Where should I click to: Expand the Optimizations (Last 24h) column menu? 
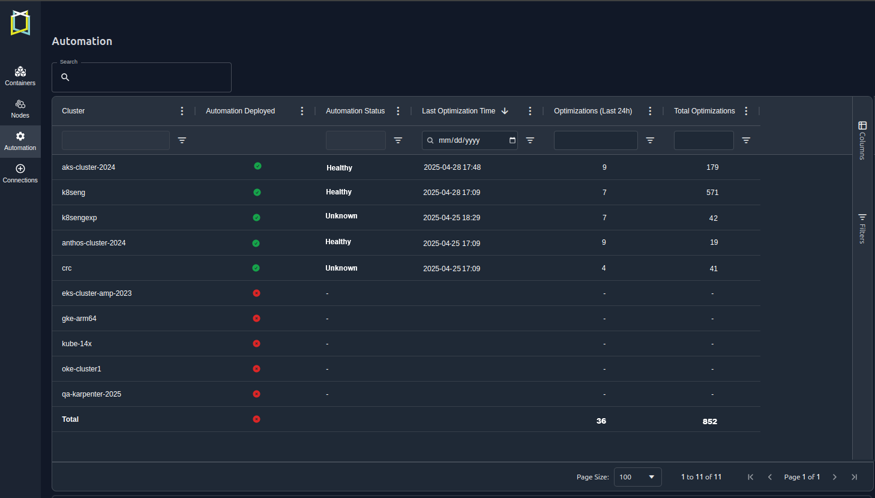650,110
